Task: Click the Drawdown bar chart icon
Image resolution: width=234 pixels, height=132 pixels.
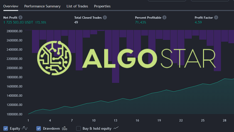Action: point(65,128)
